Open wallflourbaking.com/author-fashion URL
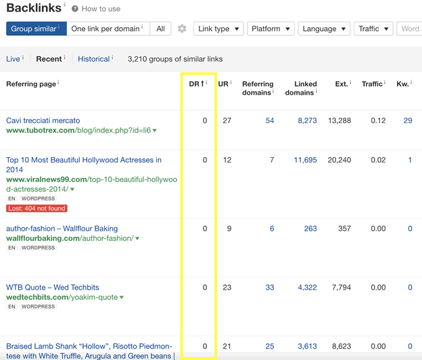Viewport: 422px width, 360px height. (70, 238)
